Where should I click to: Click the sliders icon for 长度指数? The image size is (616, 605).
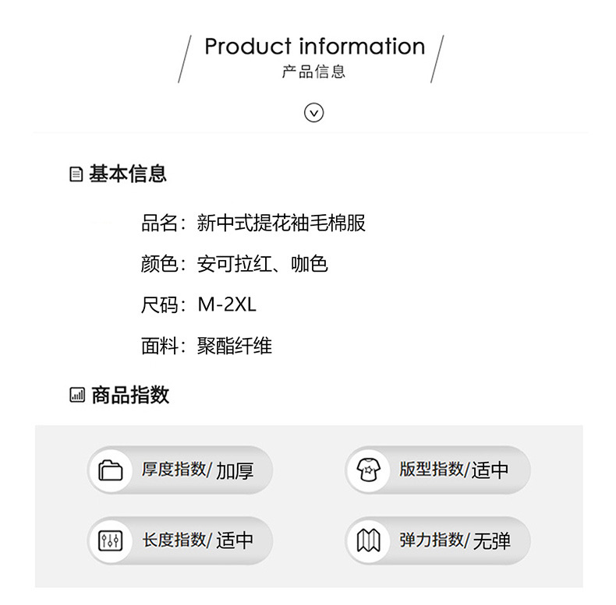click(x=111, y=540)
